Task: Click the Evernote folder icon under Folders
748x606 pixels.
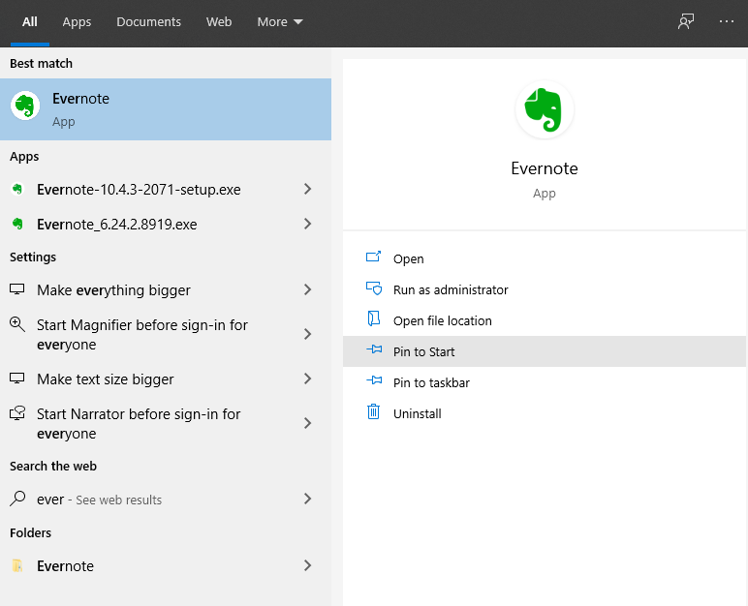Action: coord(17,566)
